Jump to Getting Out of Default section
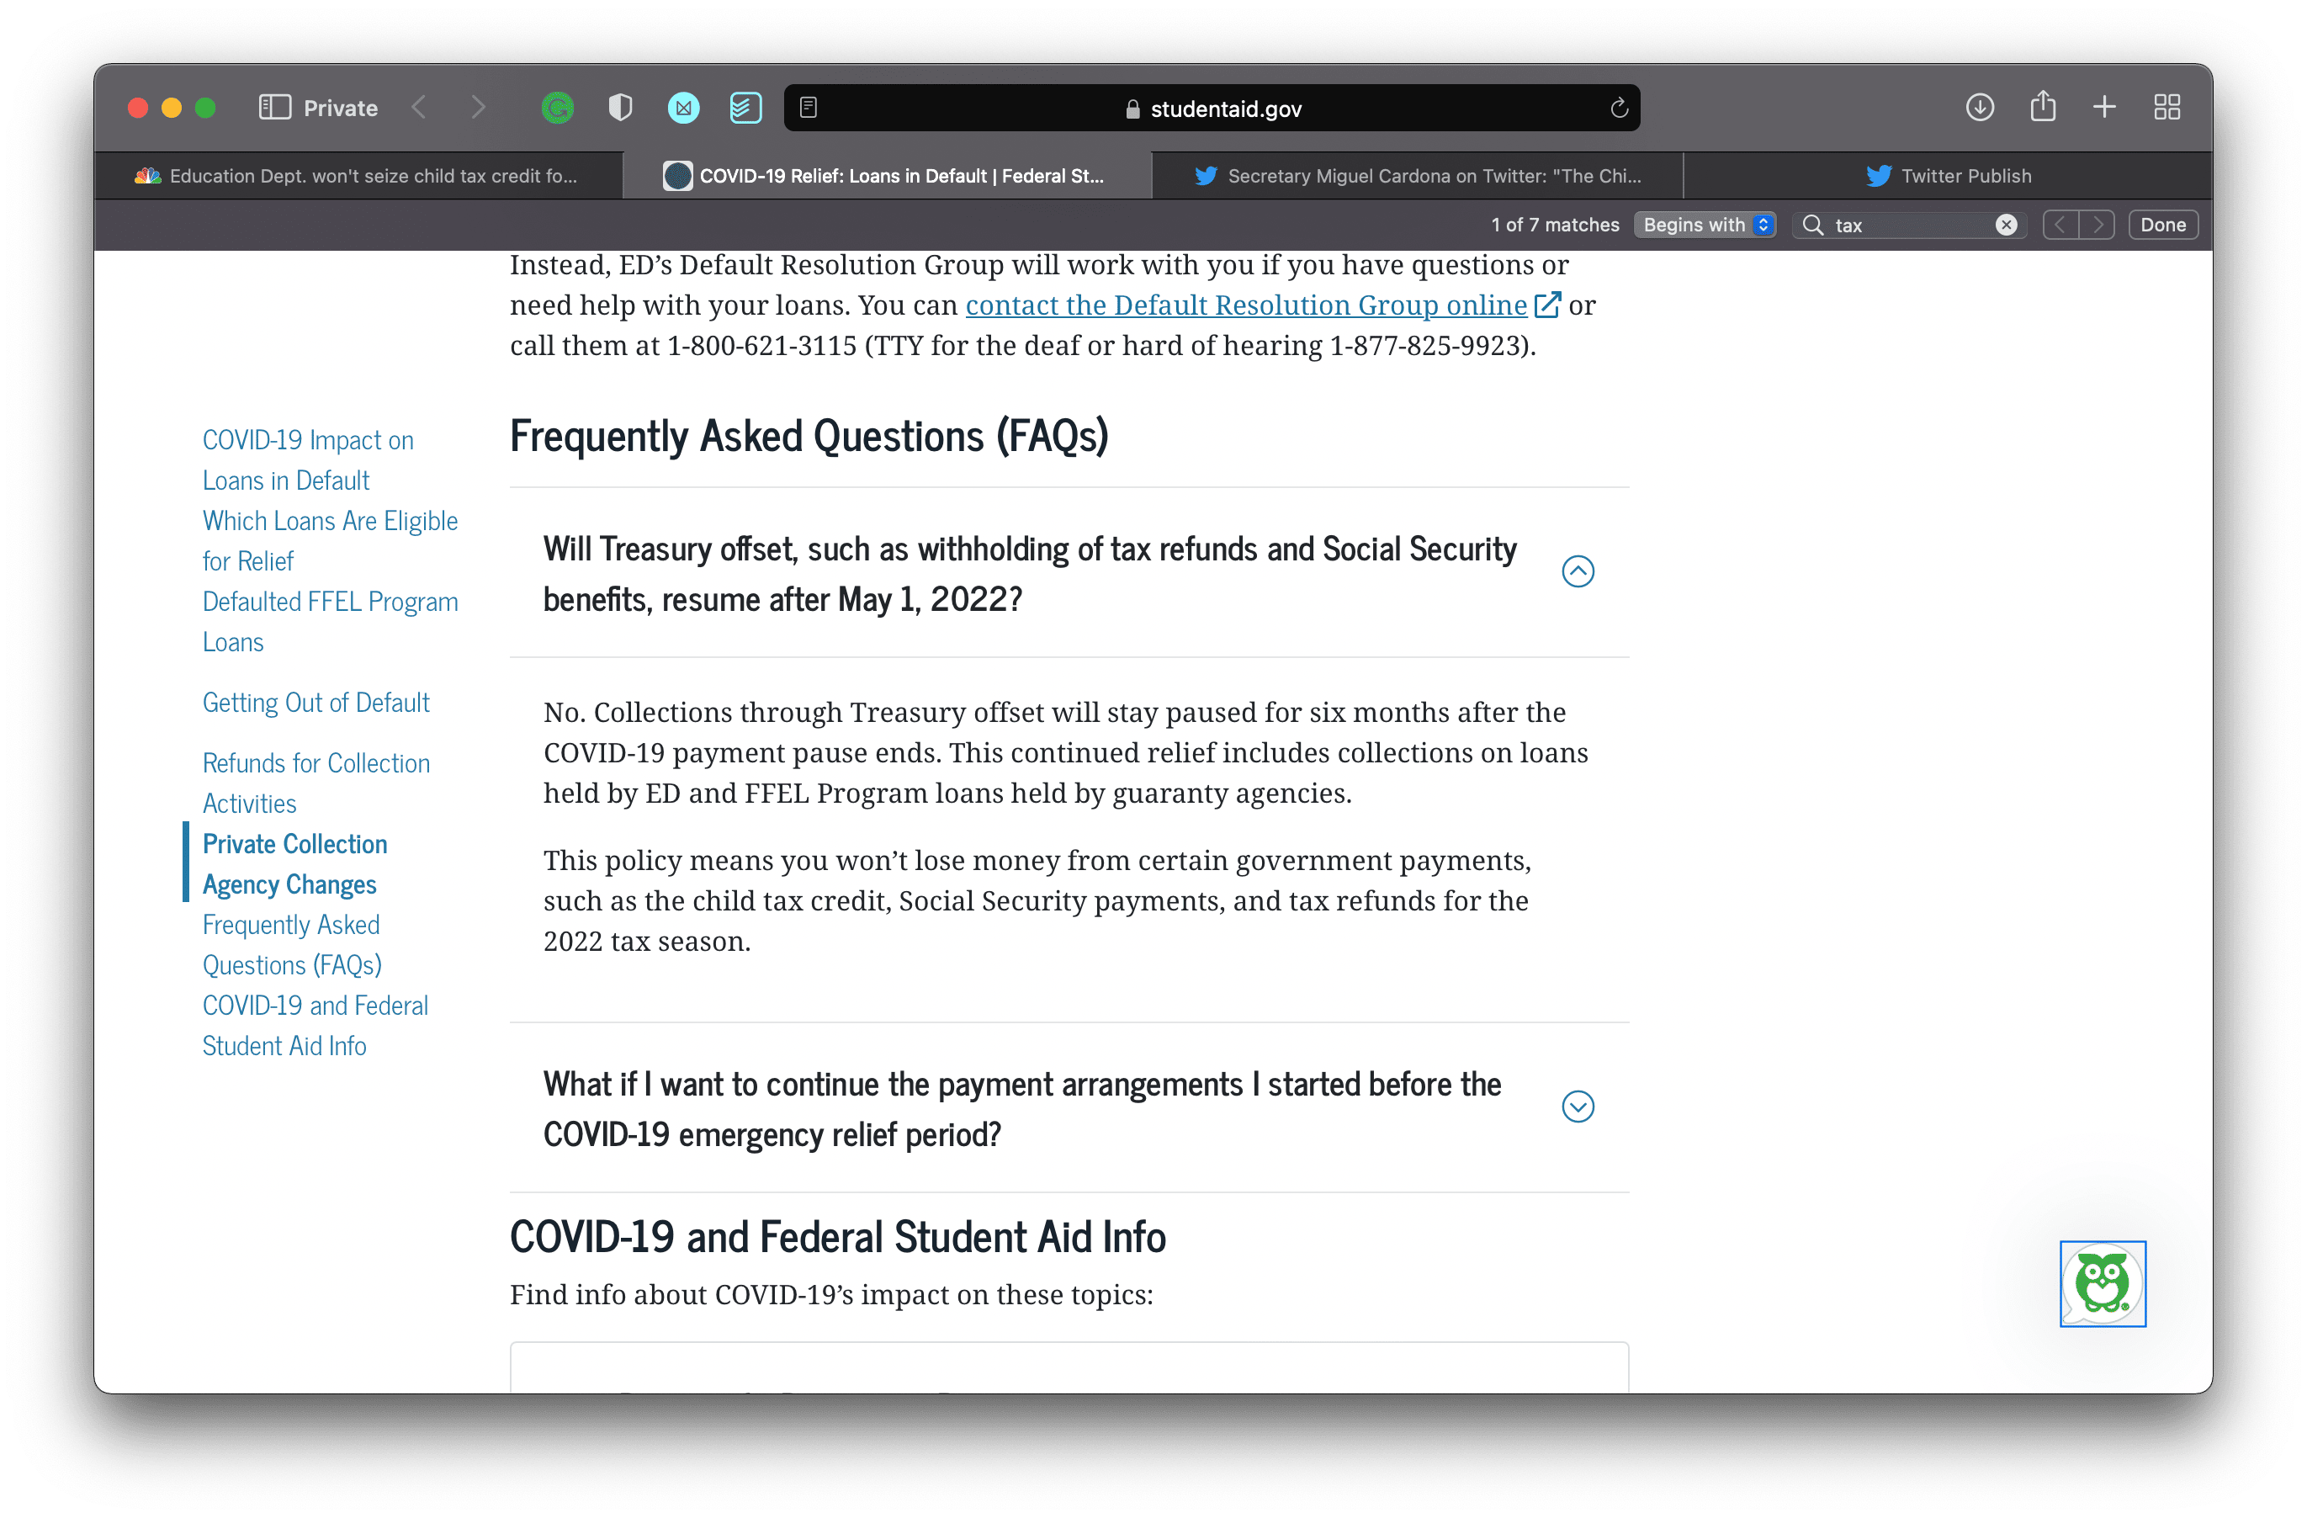This screenshot has width=2307, height=1518. tap(316, 703)
